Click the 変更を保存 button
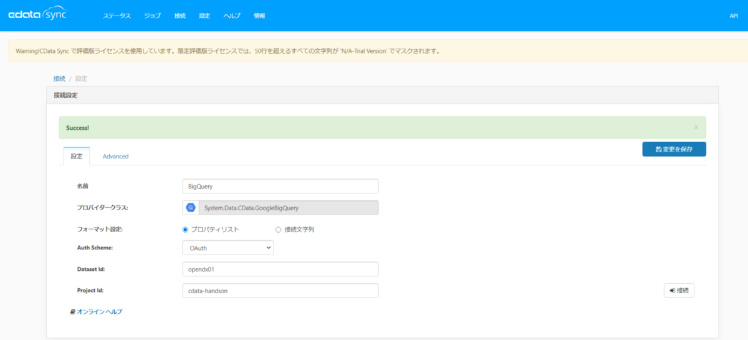This screenshot has width=748, height=340. [674, 149]
